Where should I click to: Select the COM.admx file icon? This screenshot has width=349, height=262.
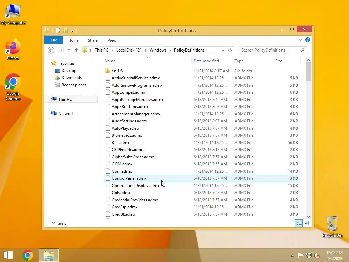pyautogui.click(x=108, y=164)
